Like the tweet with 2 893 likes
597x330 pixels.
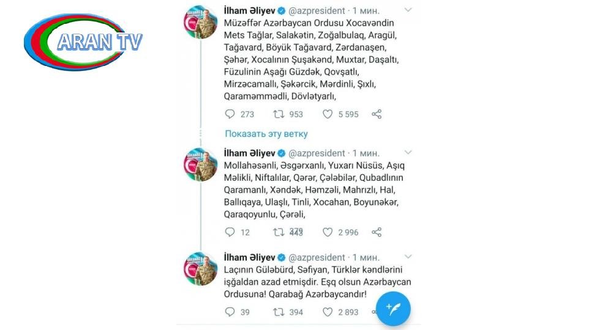[328, 312]
